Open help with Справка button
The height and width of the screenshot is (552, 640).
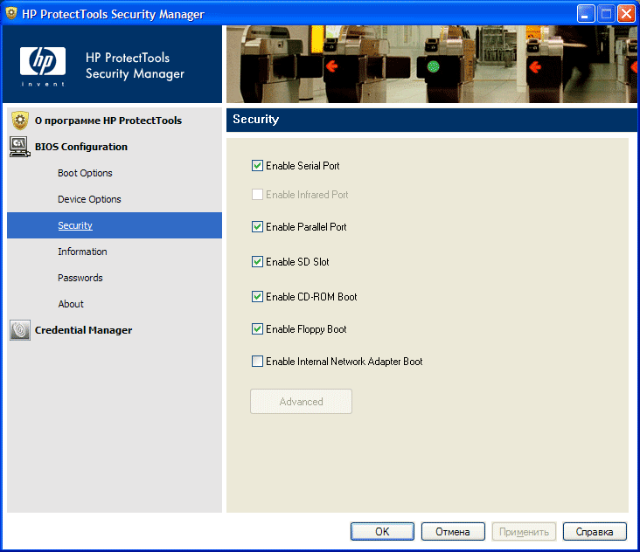[595, 532]
